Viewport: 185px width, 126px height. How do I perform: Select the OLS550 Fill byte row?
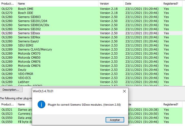click(16, 122)
